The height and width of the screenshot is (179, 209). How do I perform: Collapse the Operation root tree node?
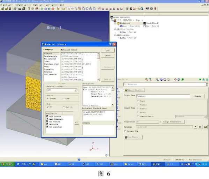112,20
